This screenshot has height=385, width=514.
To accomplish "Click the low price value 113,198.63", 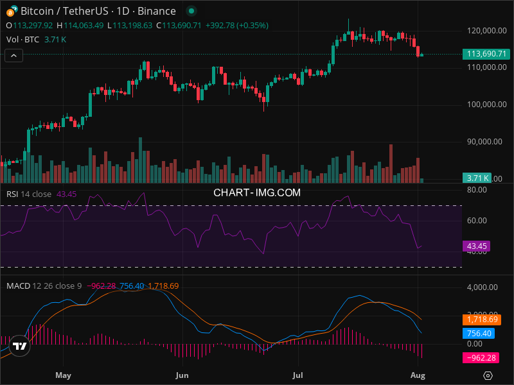I will tap(132, 26).
